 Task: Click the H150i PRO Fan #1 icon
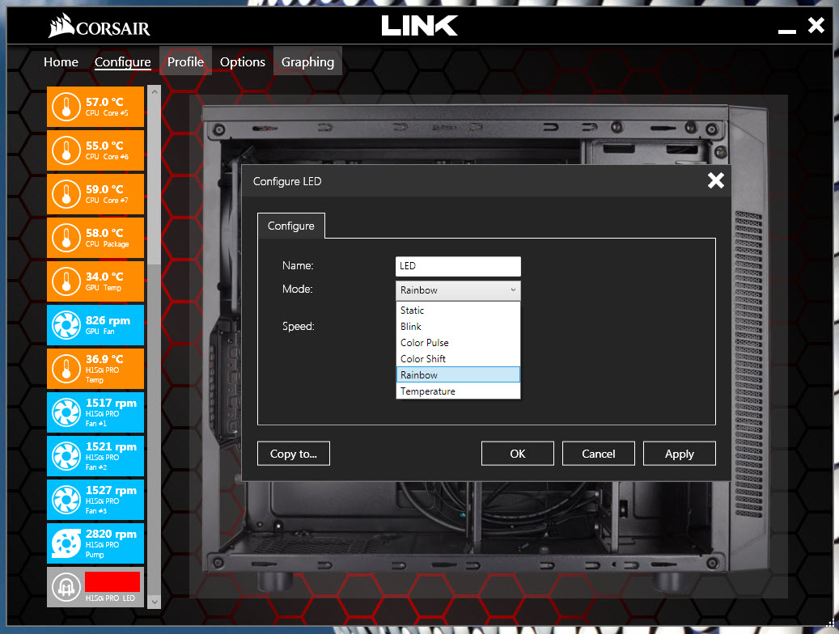pos(66,412)
